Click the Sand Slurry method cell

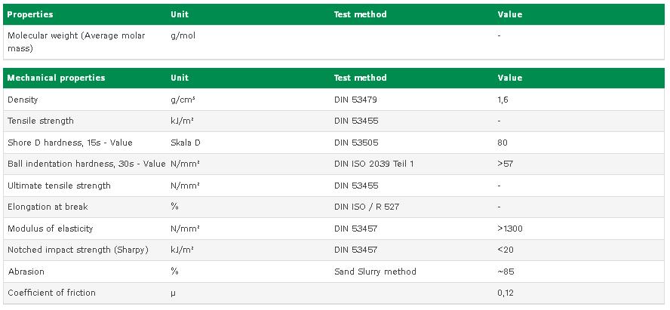click(375, 272)
